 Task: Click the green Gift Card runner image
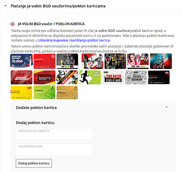90,77
